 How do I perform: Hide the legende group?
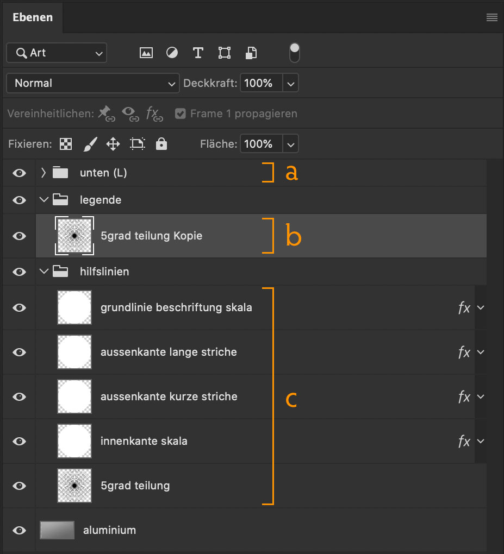(20, 200)
